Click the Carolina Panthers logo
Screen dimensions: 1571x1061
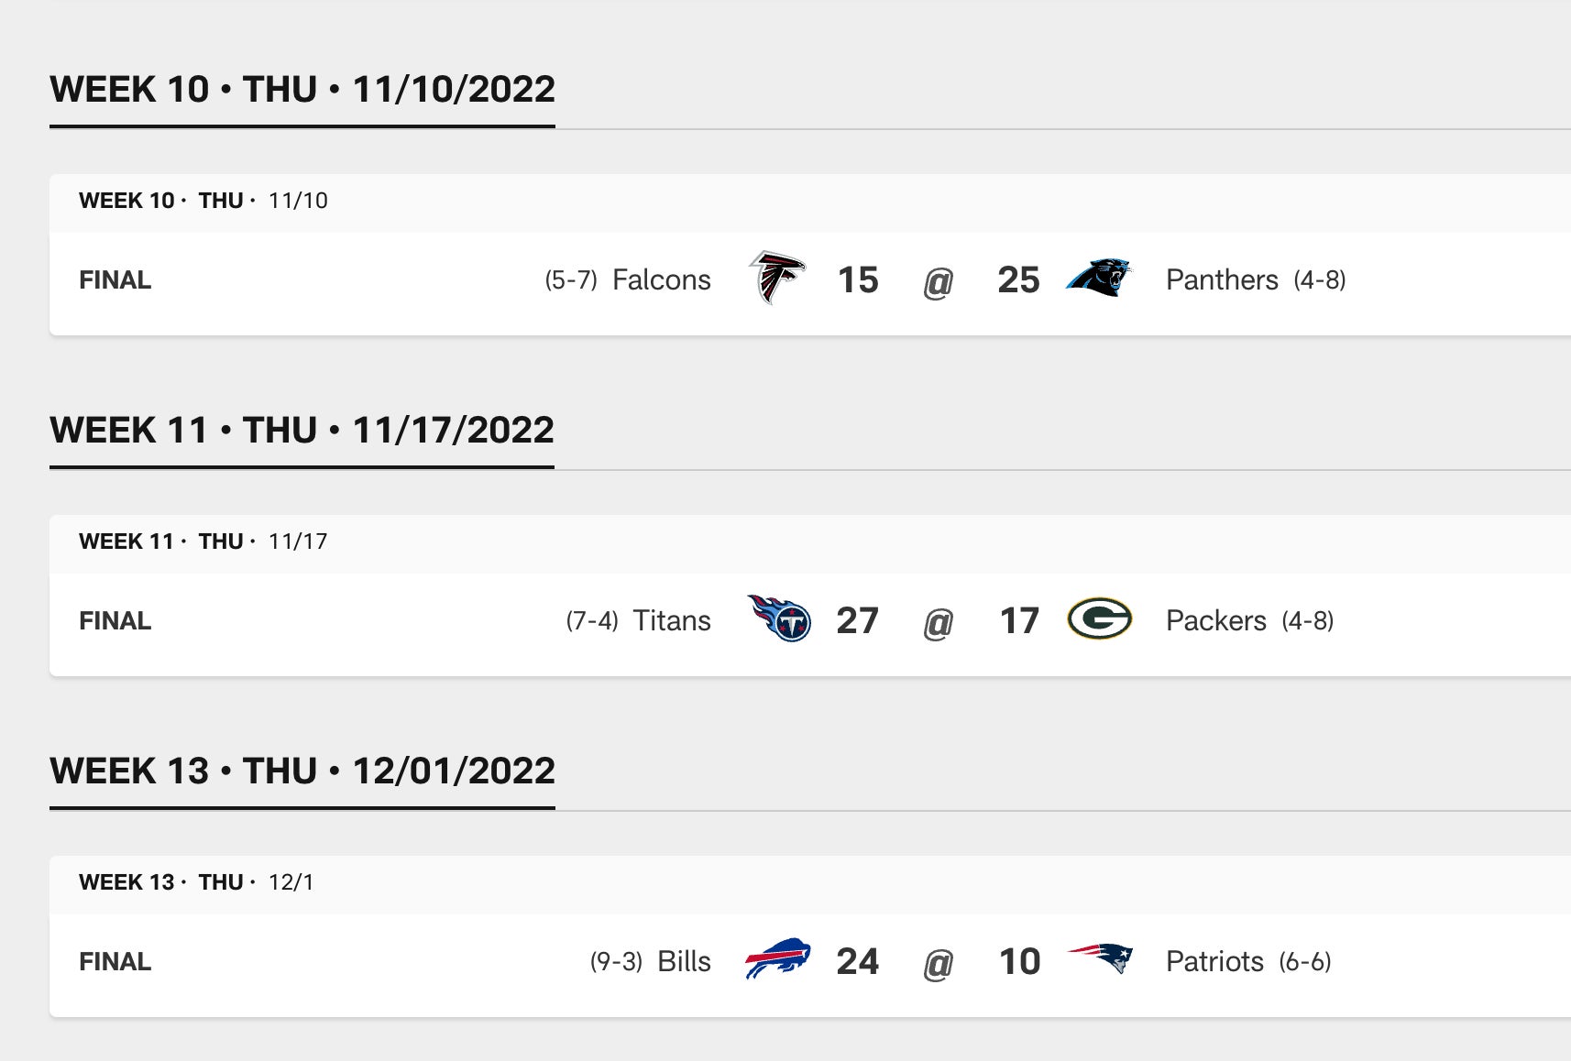pyautogui.click(x=1099, y=278)
